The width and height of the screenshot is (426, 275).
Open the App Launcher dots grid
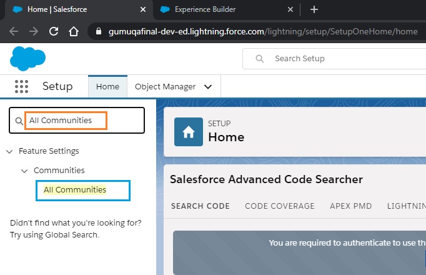pyautogui.click(x=21, y=87)
